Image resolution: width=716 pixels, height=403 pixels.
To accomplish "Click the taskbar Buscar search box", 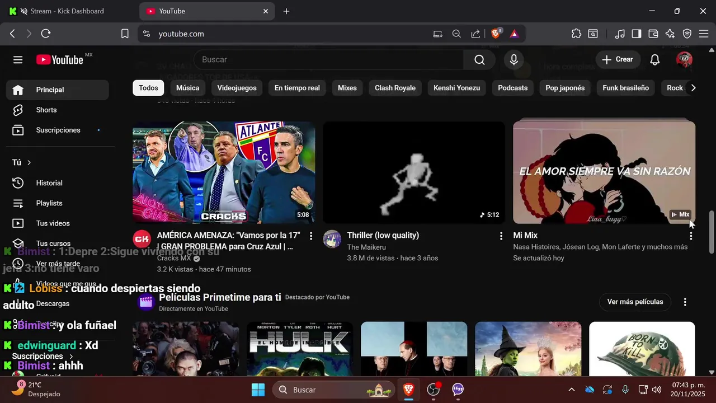I will click(333, 390).
